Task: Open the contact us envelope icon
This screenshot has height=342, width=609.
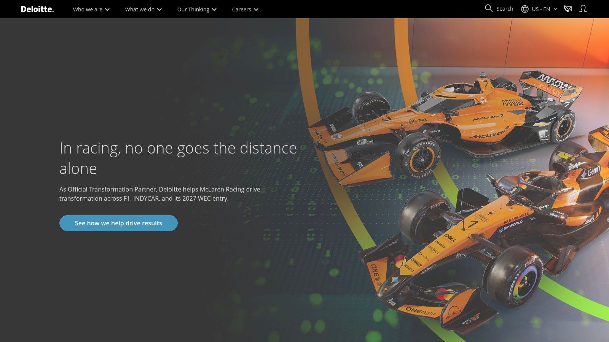Action: 568,9
